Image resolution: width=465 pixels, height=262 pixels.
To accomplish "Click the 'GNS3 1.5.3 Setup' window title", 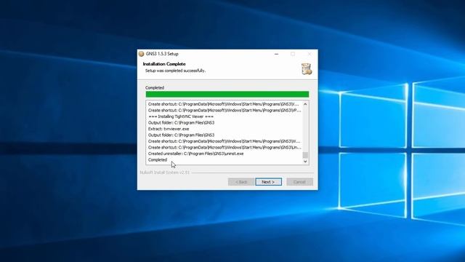I will [162, 54].
